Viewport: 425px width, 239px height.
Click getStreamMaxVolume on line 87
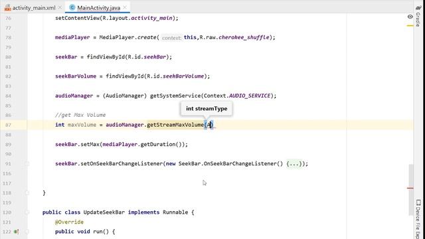click(x=175, y=125)
